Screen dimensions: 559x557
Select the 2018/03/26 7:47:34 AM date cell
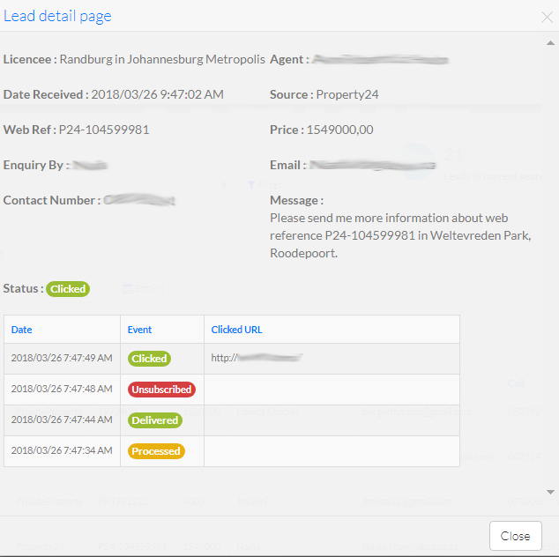click(x=62, y=451)
